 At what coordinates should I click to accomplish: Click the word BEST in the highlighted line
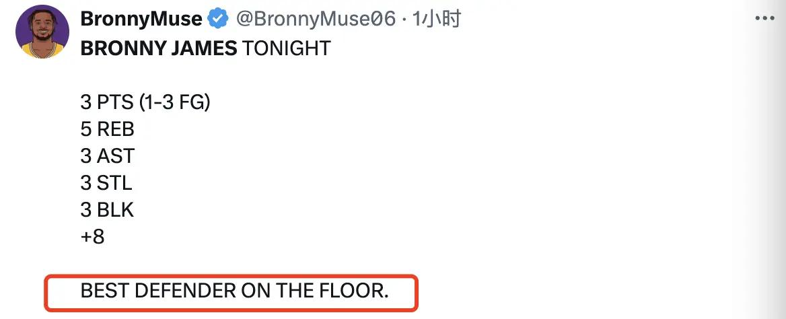coord(105,291)
